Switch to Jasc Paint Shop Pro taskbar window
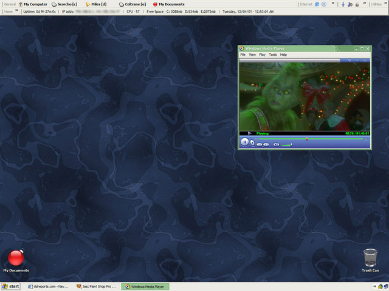This screenshot has width=389, height=291. (x=97, y=287)
